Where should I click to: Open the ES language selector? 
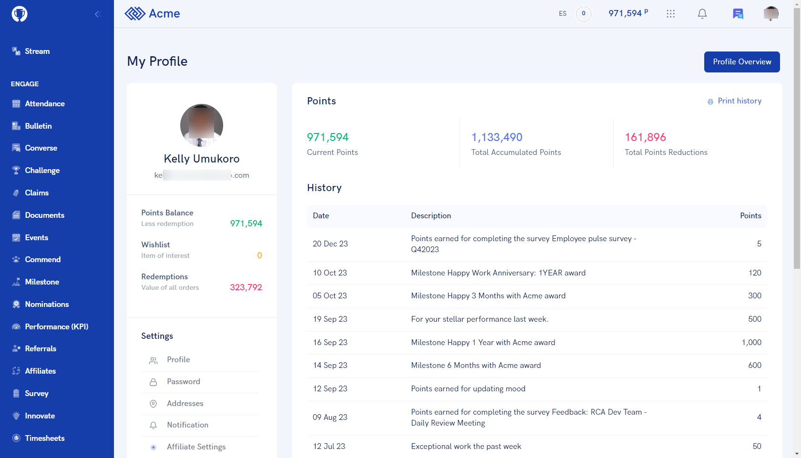pyautogui.click(x=563, y=14)
